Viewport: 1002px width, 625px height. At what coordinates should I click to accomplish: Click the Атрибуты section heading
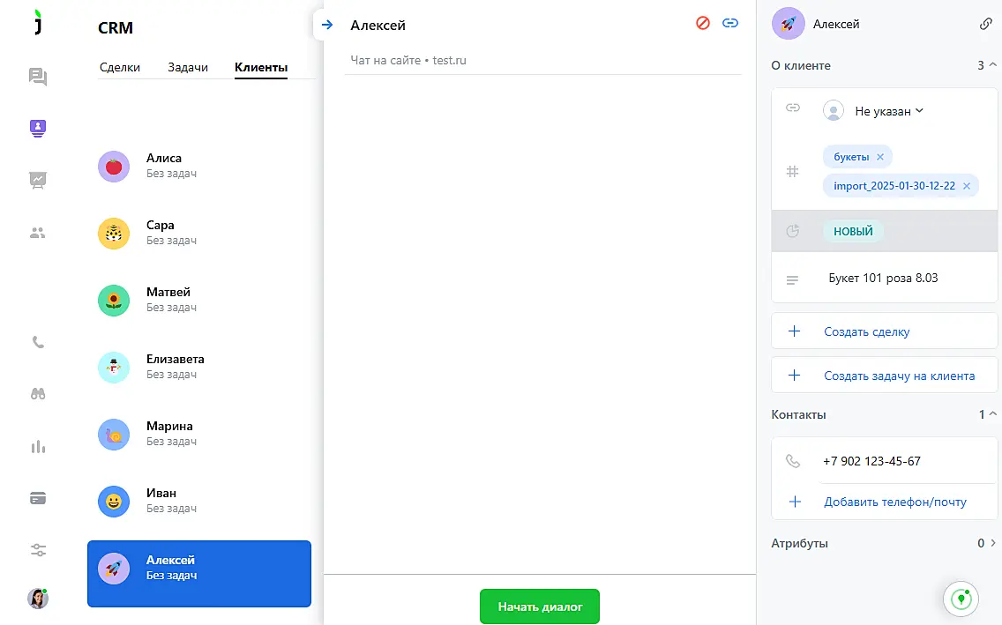click(799, 543)
